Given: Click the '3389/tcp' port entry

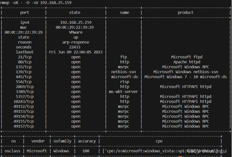Looking at the screenshot, I should click(x=25, y=92).
